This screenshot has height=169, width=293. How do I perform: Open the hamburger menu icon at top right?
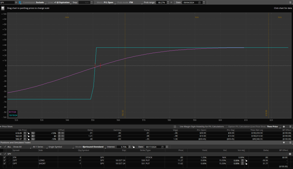290,2
